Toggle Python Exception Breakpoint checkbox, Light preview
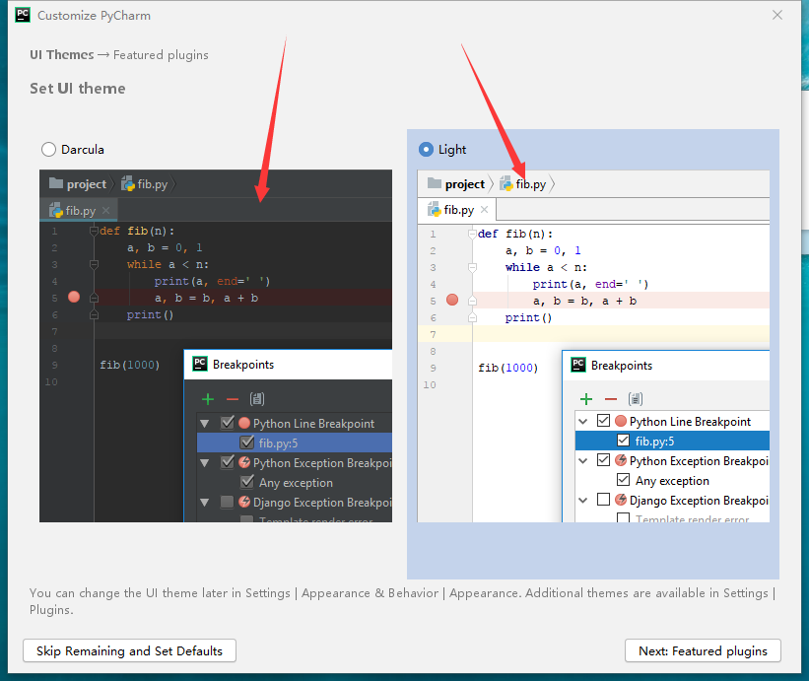The width and height of the screenshot is (809, 681). click(604, 459)
